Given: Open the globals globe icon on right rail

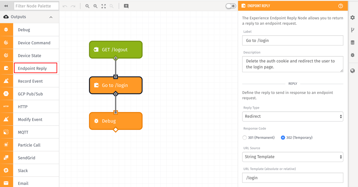Looking at the screenshot, I should tap(353, 71).
